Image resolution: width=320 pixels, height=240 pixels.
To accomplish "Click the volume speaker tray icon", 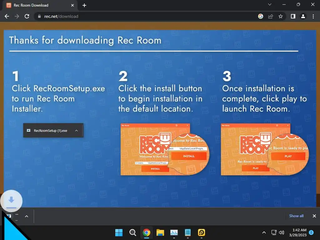I will point(282,232).
